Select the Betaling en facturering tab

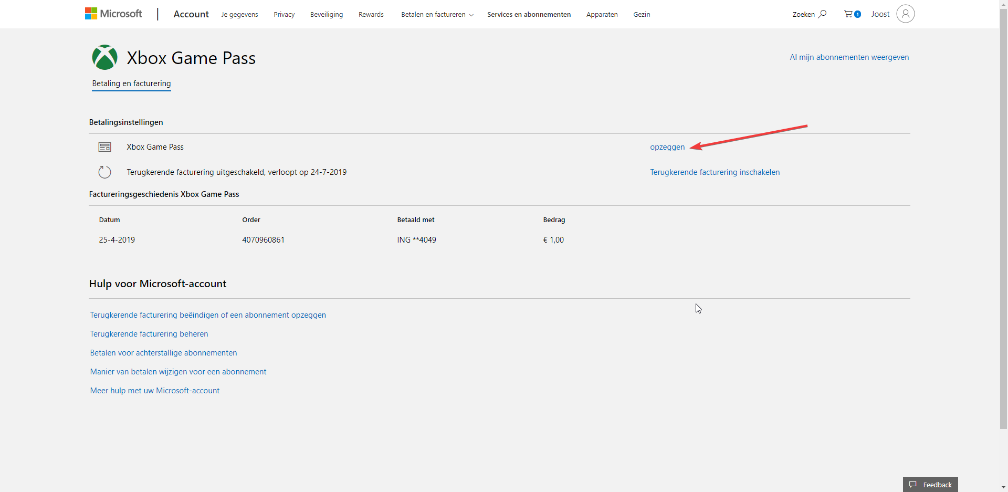click(x=131, y=83)
